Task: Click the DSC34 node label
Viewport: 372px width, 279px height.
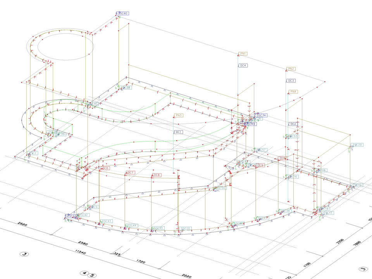Action: click(261, 115)
